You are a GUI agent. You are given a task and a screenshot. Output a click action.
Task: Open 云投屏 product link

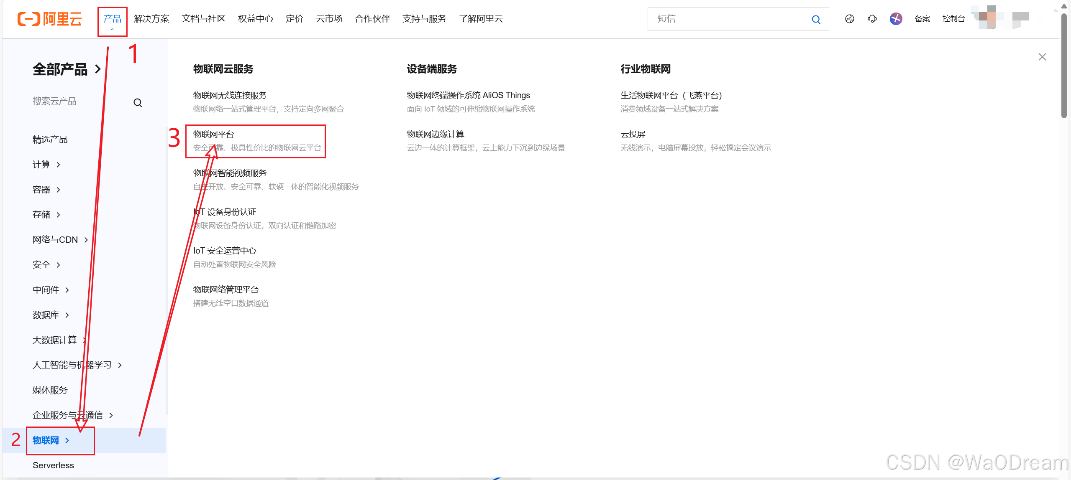pos(633,134)
